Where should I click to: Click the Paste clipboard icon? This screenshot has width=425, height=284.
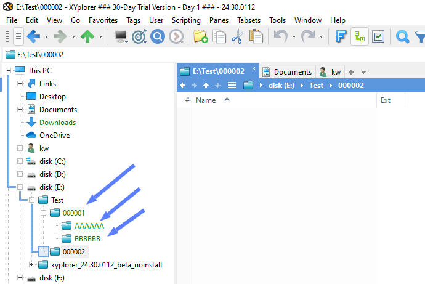pos(256,36)
